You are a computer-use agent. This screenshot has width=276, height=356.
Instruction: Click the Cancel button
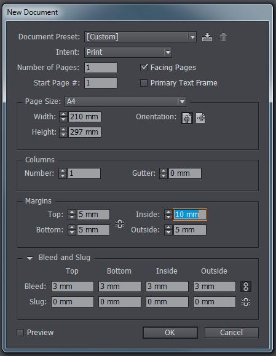tap(232, 333)
